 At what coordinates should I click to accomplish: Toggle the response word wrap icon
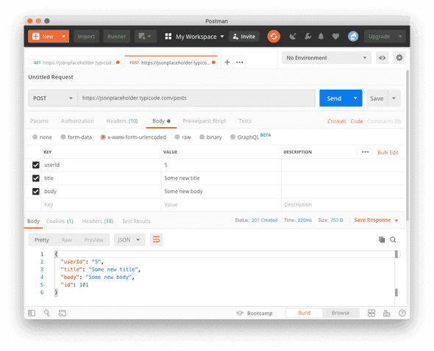[x=156, y=239]
